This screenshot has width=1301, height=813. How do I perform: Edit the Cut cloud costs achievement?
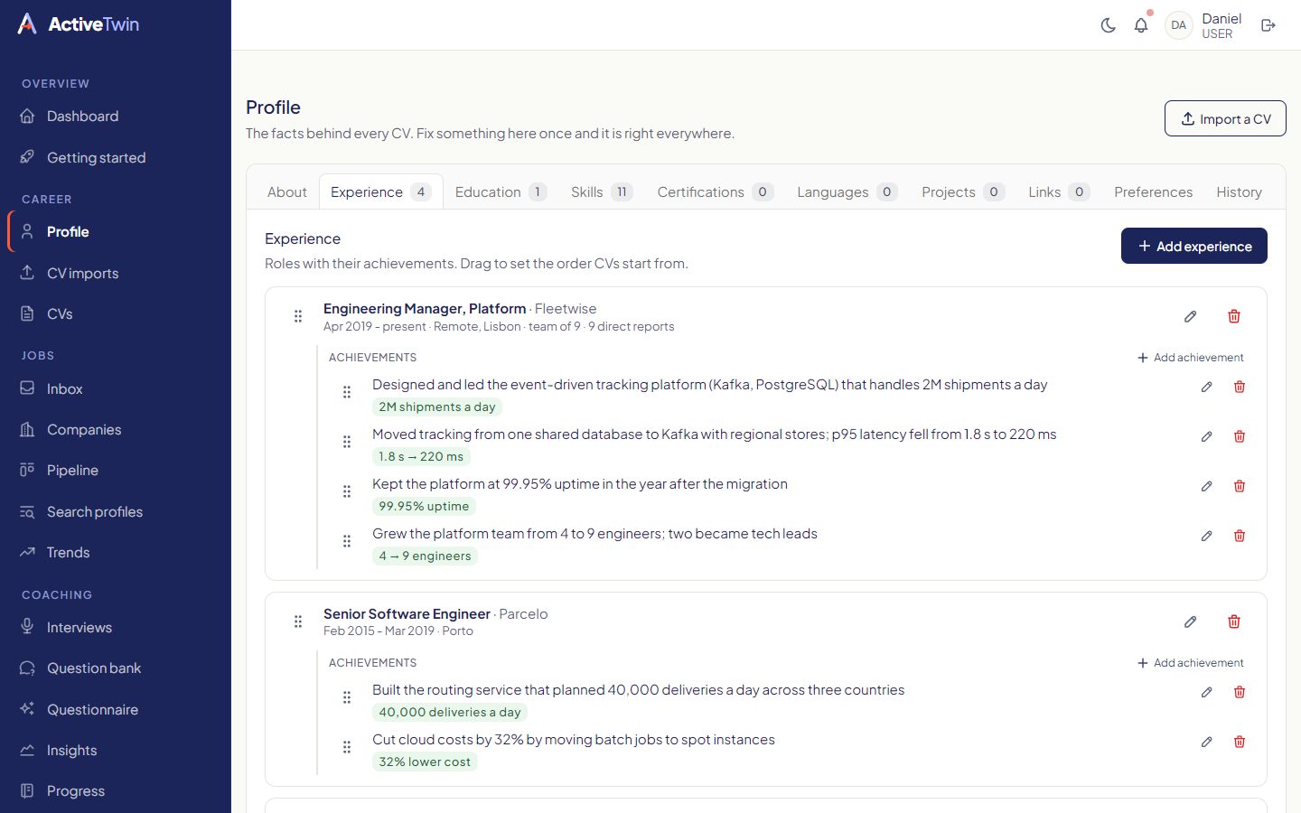tap(1206, 742)
